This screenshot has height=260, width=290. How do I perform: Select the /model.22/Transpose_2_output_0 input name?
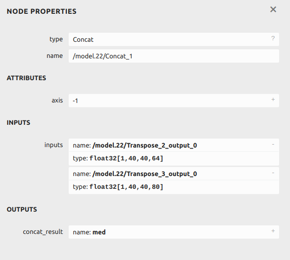point(145,146)
